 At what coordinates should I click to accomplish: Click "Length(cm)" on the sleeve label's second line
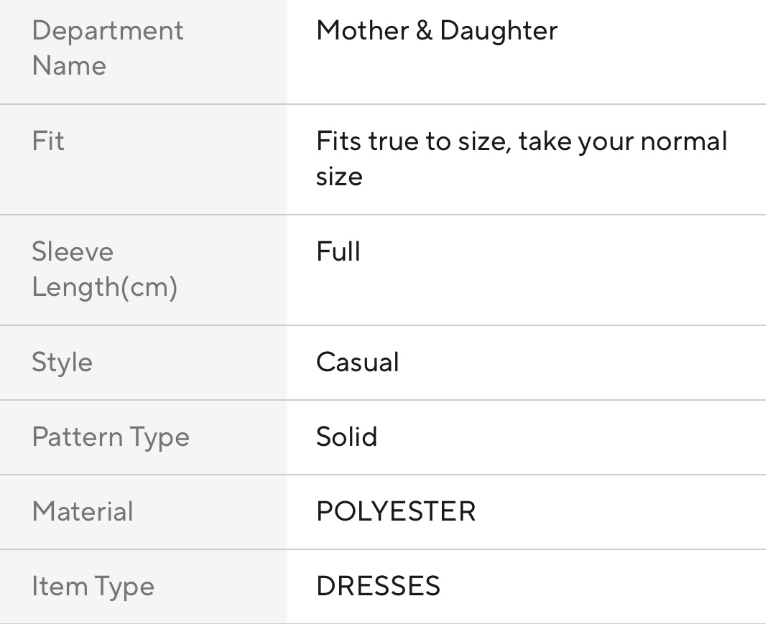pos(104,287)
